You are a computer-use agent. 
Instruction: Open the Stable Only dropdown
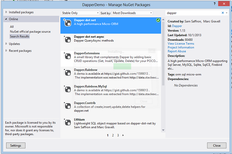pyautogui.click(x=80, y=13)
